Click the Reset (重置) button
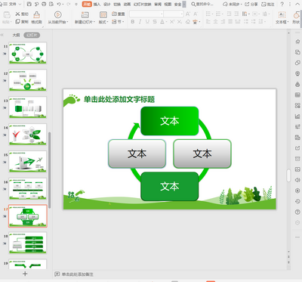302x282 pixels. [119, 14]
